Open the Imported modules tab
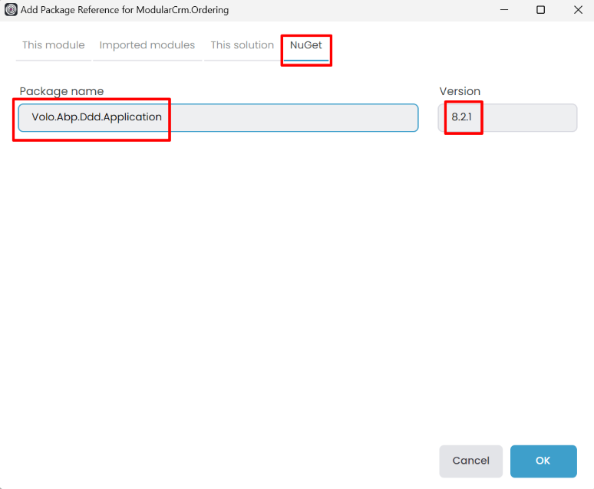This screenshot has width=594, height=489. coord(147,45)
